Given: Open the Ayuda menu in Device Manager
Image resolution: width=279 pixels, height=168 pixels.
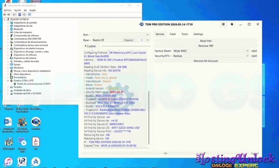Looking at the screenshot, I should tap(33, 10).
